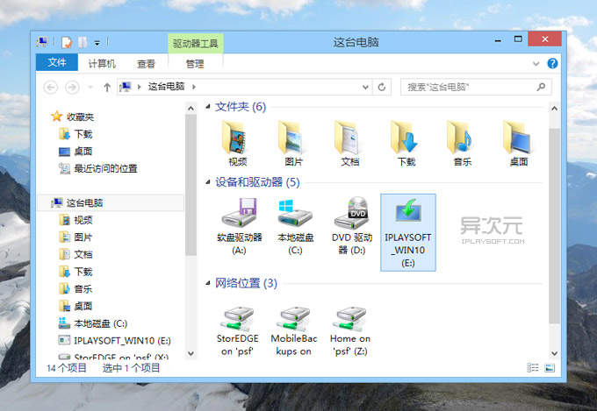The width and height of the screenshot is (597, 411).
Task: Click the 文件 menu button
Action: point(57,63)
